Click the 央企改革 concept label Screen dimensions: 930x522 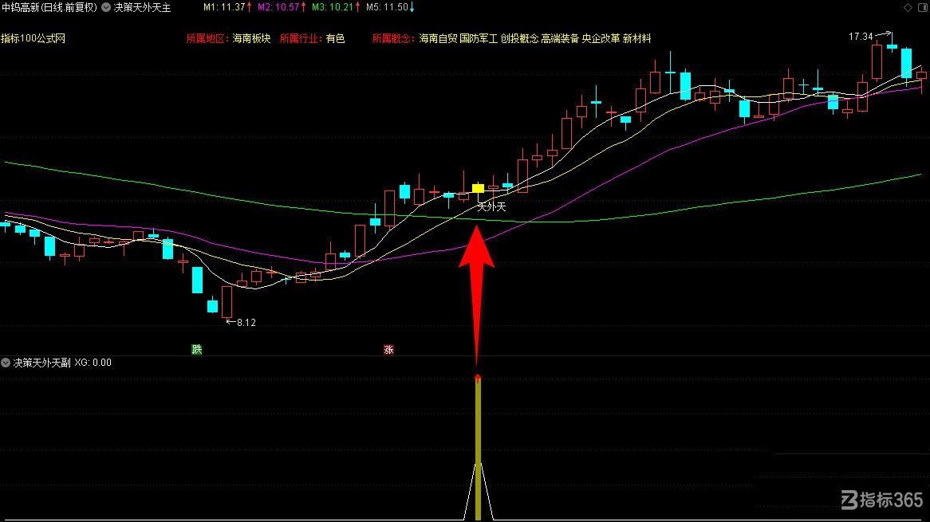[x=601, y=38]
